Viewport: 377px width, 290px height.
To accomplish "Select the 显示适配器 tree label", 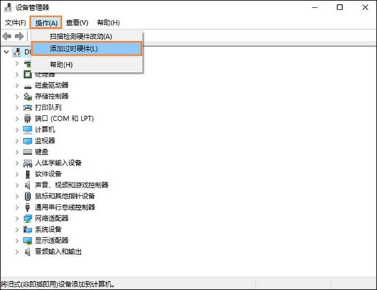I will tap(51, 240).
